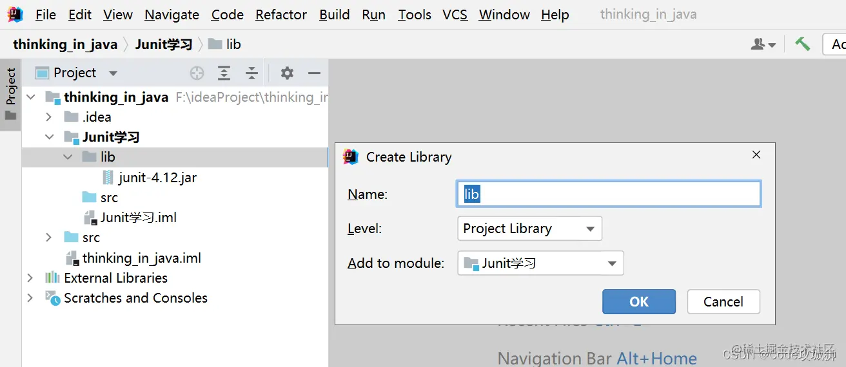Close the Create Library dialog
The height and width of the screenshot is (367, 846).
[756, 155]
